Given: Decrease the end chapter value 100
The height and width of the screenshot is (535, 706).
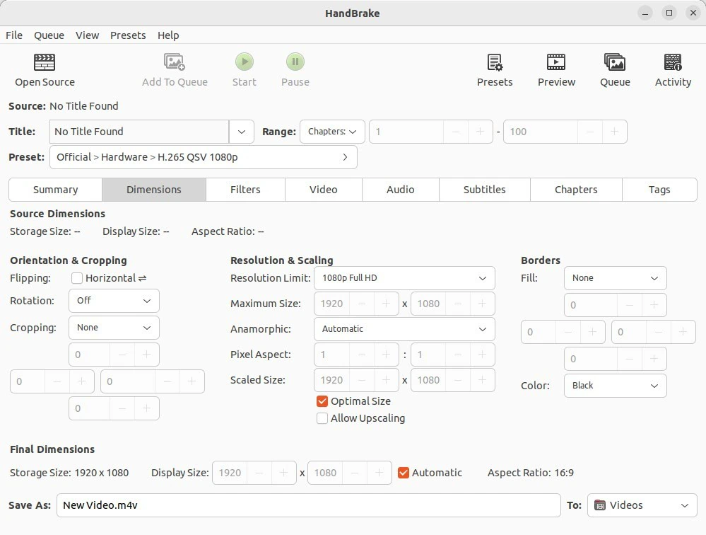Looking at the screenshot, I should point(590,132).
